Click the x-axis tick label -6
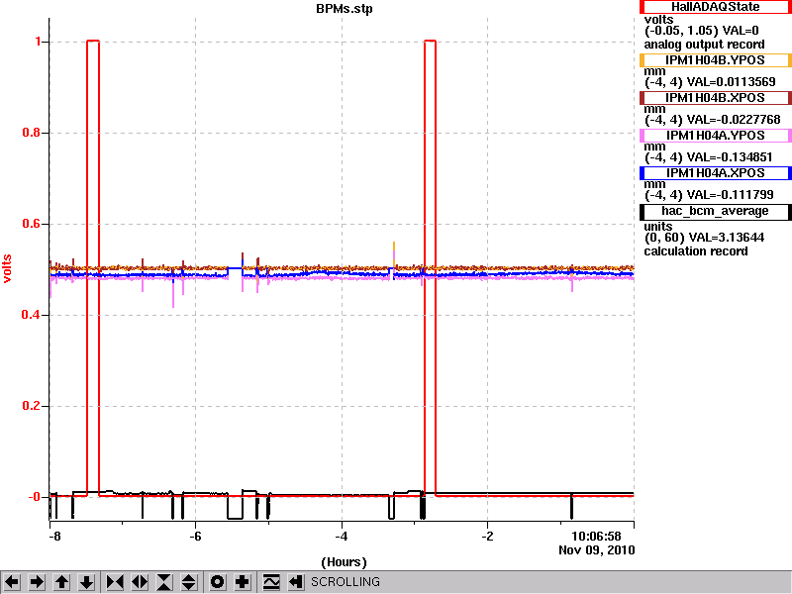This screenshot has height=594, width=792. pyautogui.click(x=195, y=537)
